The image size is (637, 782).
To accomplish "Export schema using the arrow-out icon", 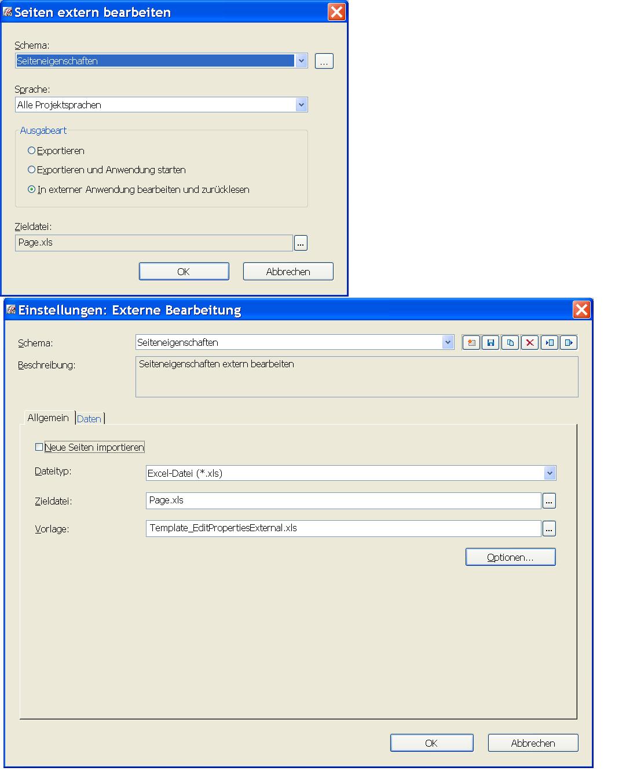I will pyautogui.click(x=569, y=342).
